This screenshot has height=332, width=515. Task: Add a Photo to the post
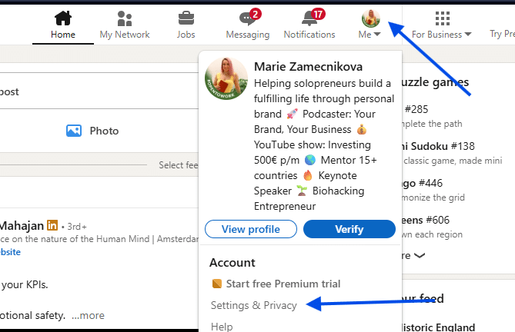tap(92, 131)
